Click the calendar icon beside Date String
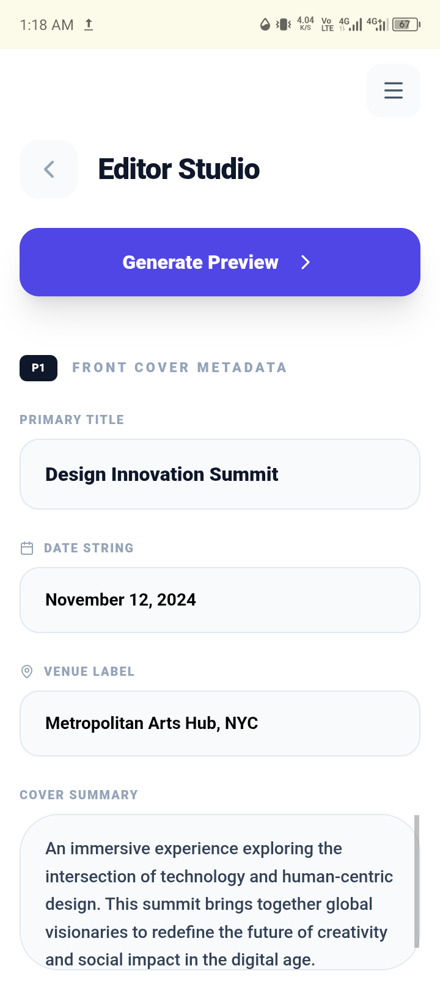440x985 pixels. click(x=27, y=548)
